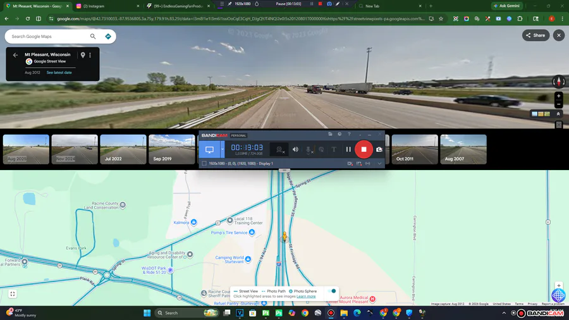Show hidden system tray icons chevron
569x320 pixels.
[x=504, y=313]
